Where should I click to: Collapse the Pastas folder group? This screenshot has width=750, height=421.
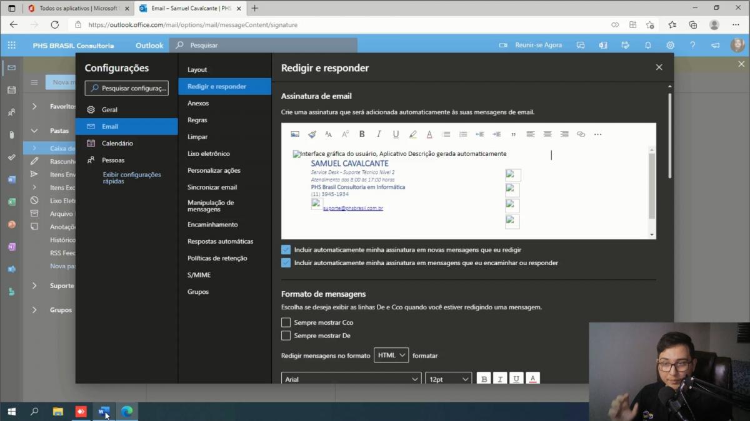(34, 131)
